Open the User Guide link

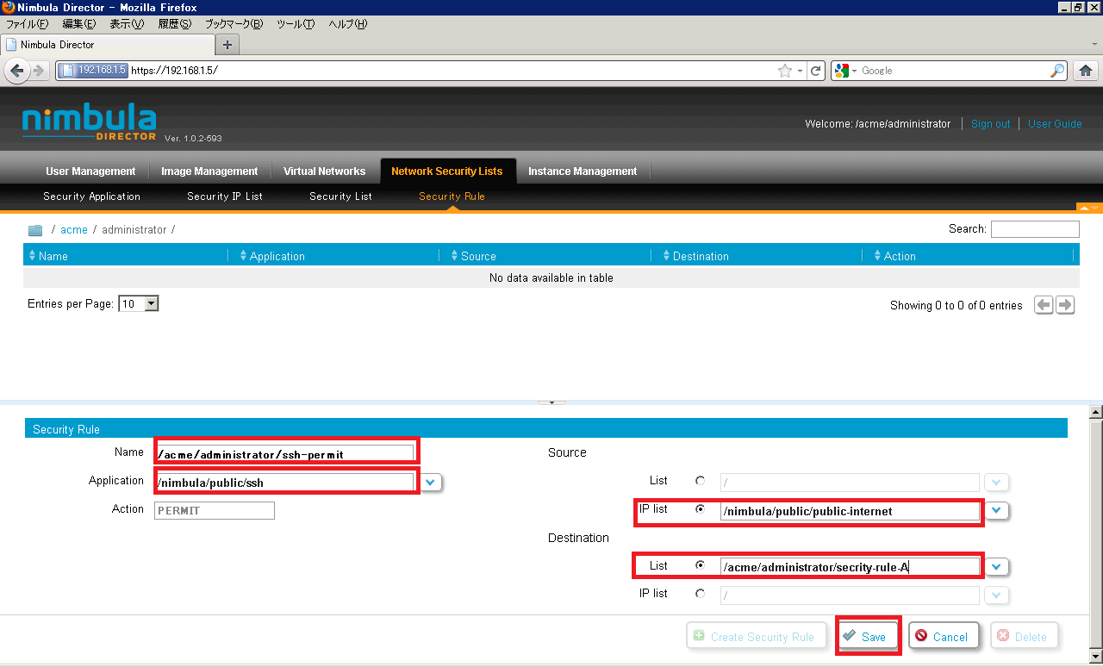click(x=1055, y=124)
